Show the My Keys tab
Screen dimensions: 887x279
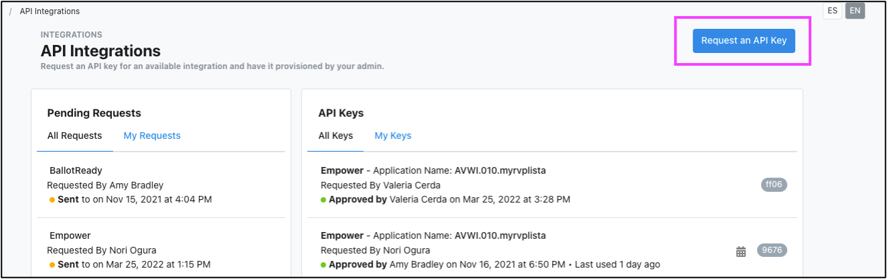393,135
